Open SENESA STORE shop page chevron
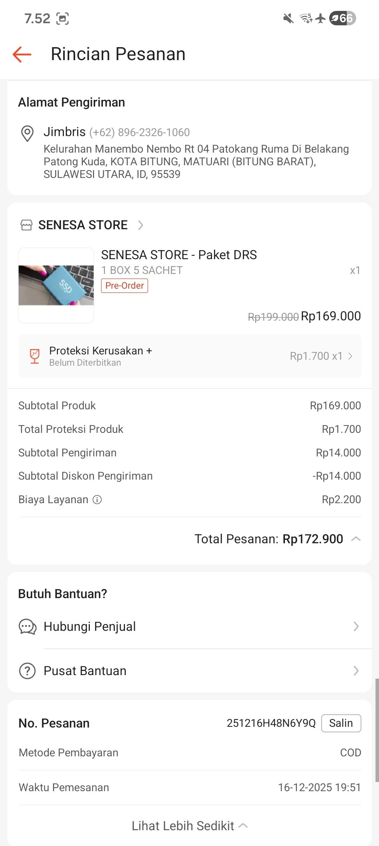The width and height of the screenshot is (379, 846). (141, 225)
